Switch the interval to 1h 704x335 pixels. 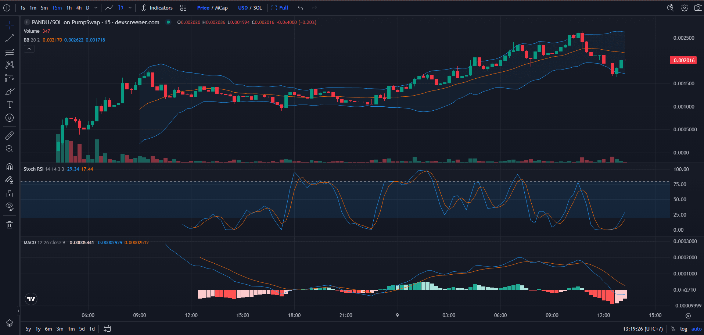pos(69,7)
